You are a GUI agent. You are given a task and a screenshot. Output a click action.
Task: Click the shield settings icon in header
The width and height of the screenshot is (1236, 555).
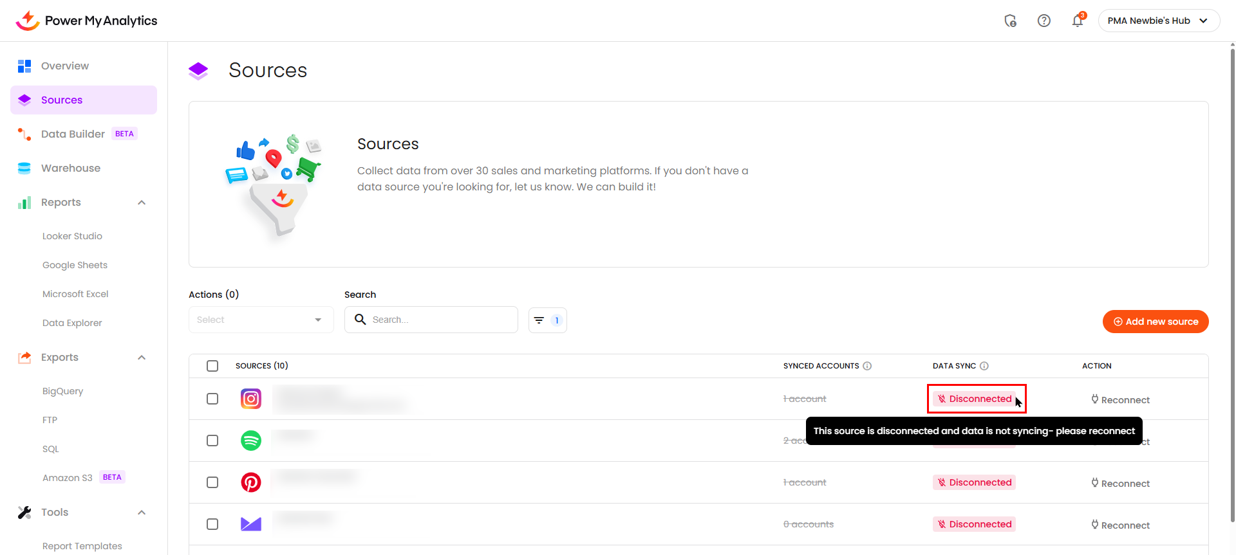(x=1010, y=21)
